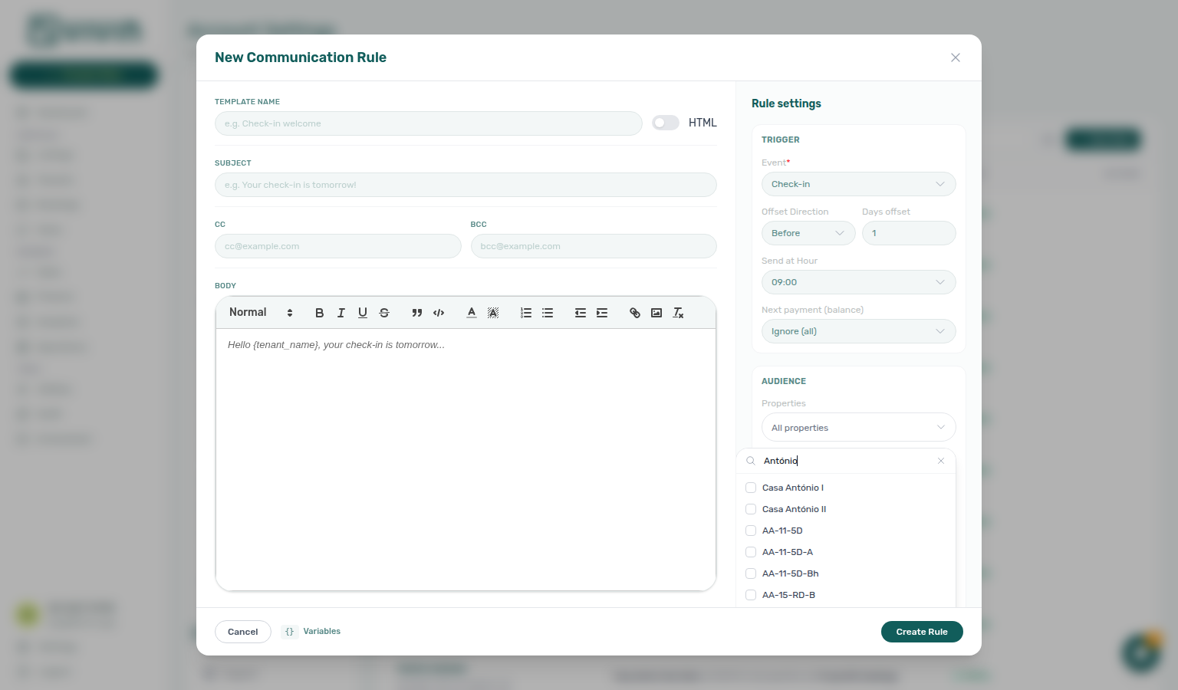Insert a bulleted list
The height and width of the screenshot is (690, 1178).
548,313
